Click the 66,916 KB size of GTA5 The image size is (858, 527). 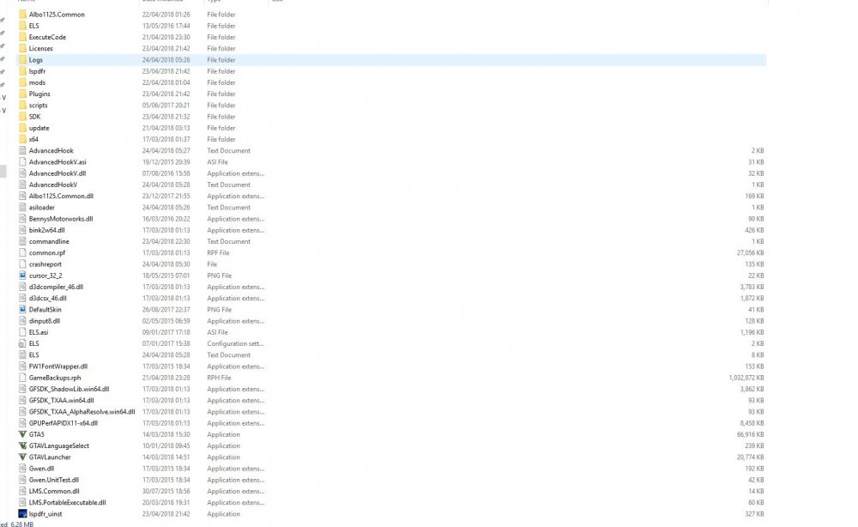coord(750,434)
